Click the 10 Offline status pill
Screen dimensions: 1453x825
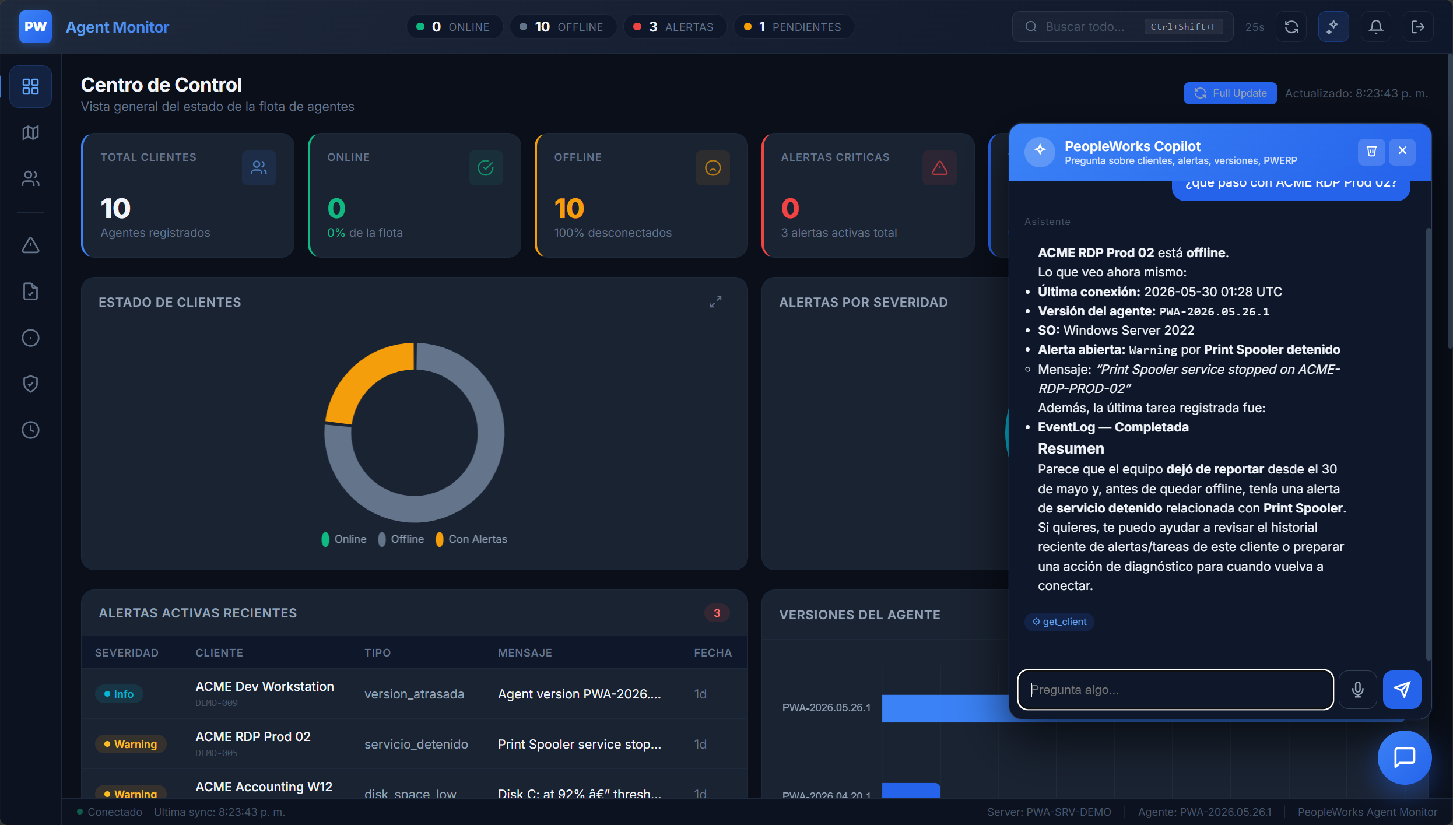click(563, 27)
